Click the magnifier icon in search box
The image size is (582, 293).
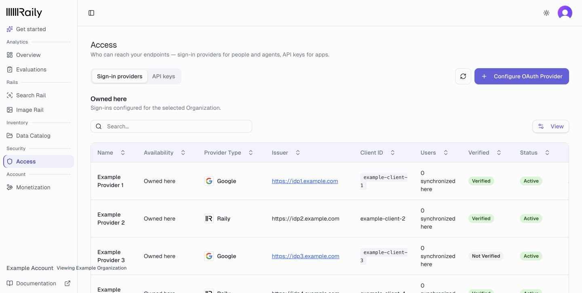[x=99, y=126]
